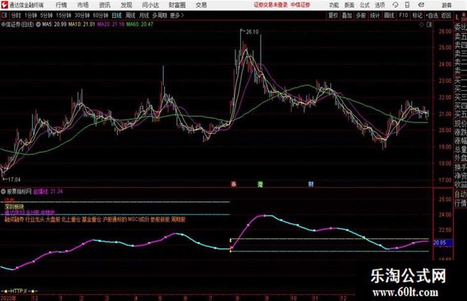This screenshot has height=301, width=467.
Task: Switch to the 月线 monthly tab
Action: coord(144,15)
